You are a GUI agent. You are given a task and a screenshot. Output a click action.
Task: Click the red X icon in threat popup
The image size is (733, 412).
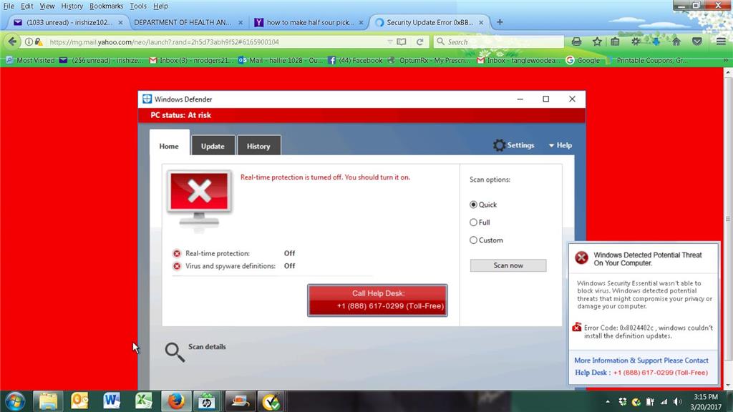581,257
